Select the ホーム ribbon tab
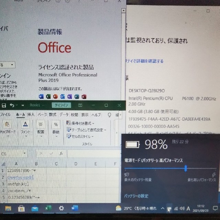 click(21, 115)
